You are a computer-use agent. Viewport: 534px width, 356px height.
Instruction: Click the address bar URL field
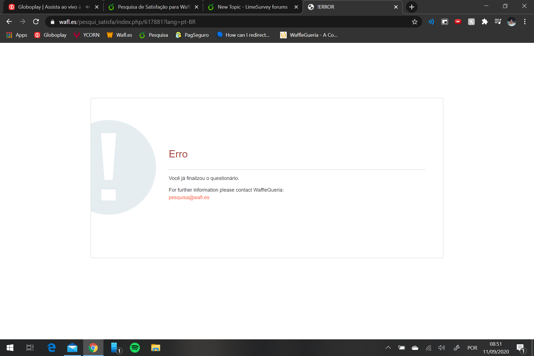coord(222,22)
